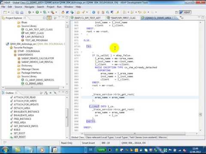This screenshot has width=206, height=154.
Task: Click the blue circular check icon in toolbar
Action: (94, 12)
